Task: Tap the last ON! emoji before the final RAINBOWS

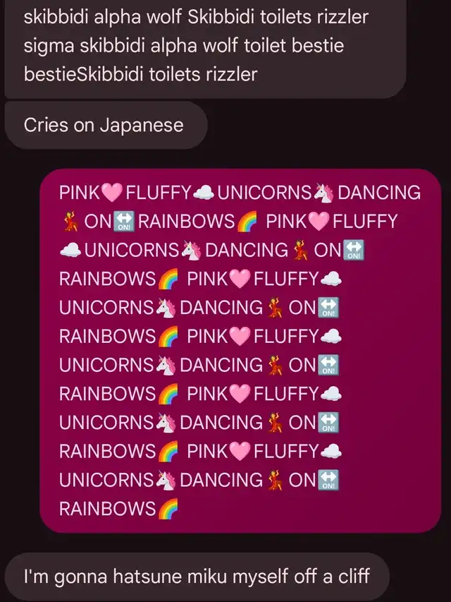Action: (x=328, y=481)
